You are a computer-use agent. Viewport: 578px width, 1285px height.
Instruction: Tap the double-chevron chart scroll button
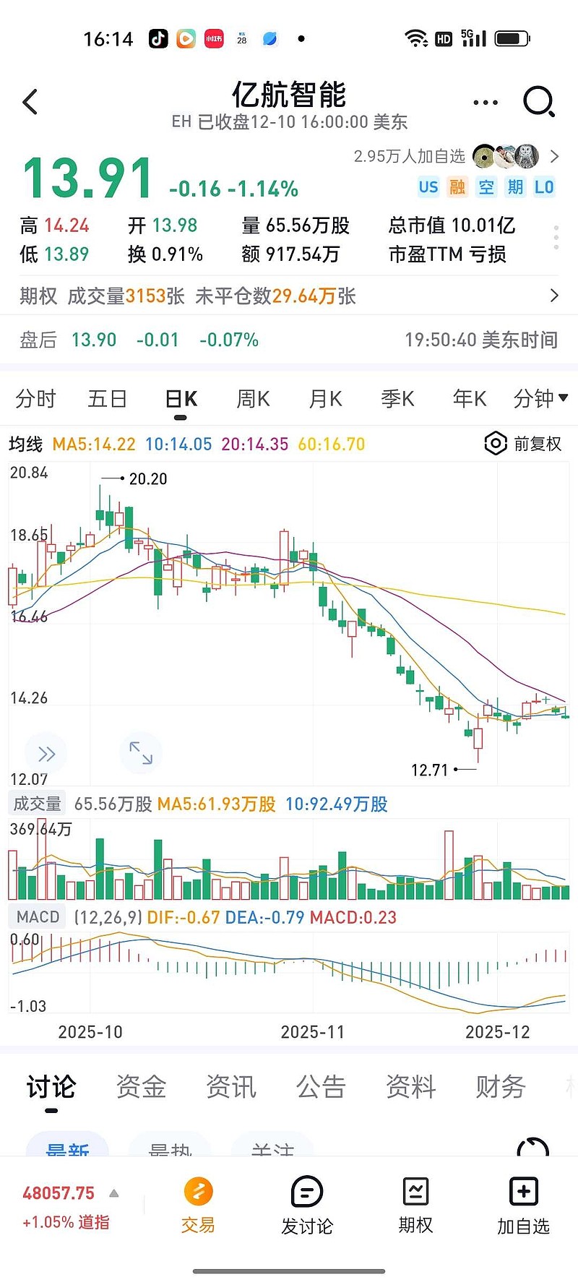point(46,755)
